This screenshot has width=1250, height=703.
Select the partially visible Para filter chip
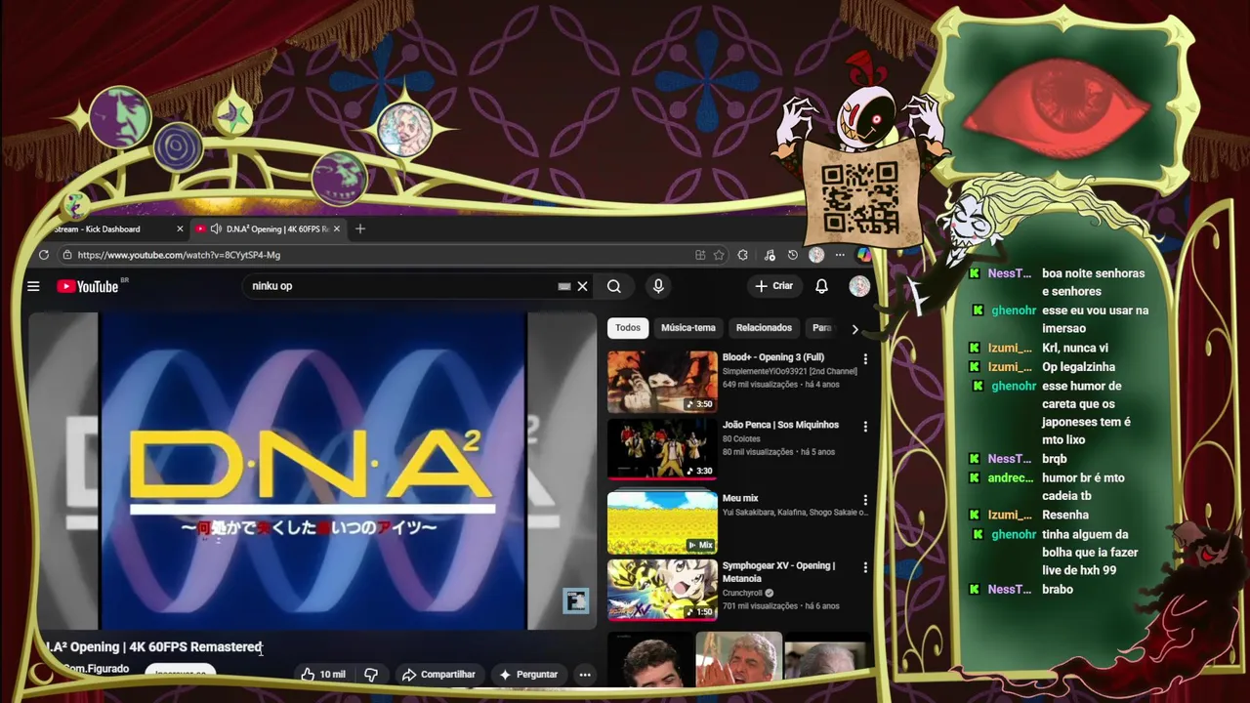822,328
